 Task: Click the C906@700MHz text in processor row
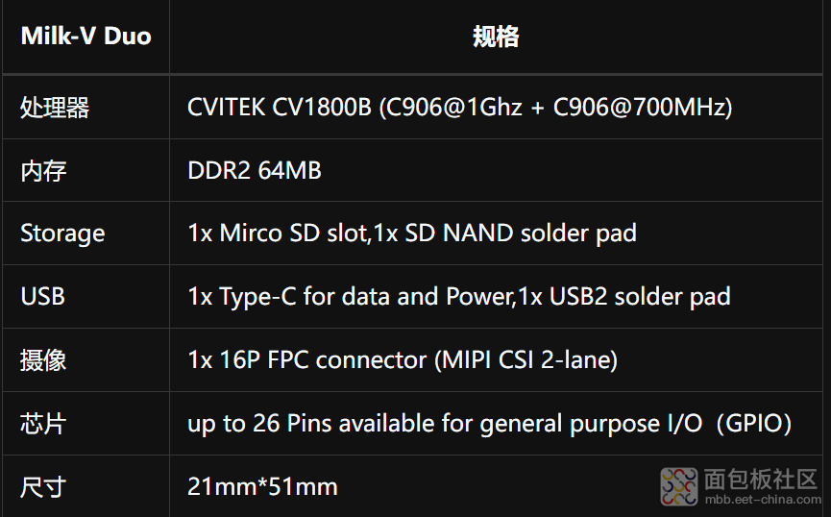coord(643,107)
